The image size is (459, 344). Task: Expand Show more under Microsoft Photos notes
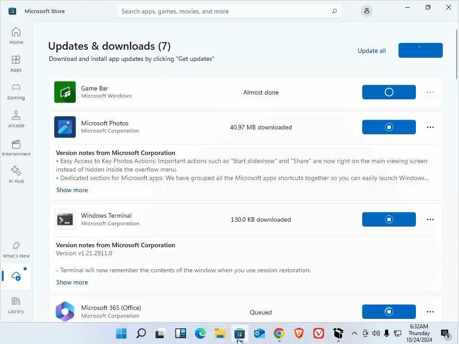[72, 190]
